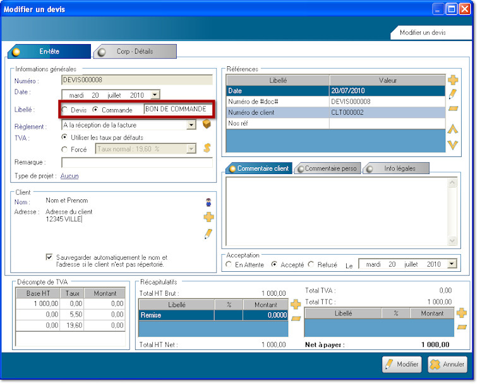
Task: Click the client person icon
Action: coord(208,202)
